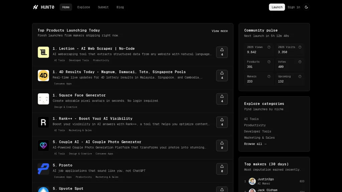Open AI Tools category in sidebar
This screenshot has height=192, width=342.
251,119
